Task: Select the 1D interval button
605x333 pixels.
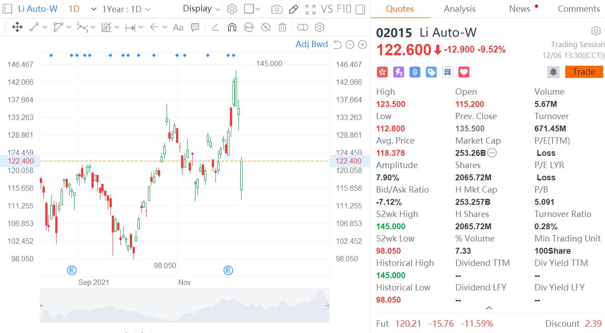Action: pyautogui.click(x=74, y=9)
